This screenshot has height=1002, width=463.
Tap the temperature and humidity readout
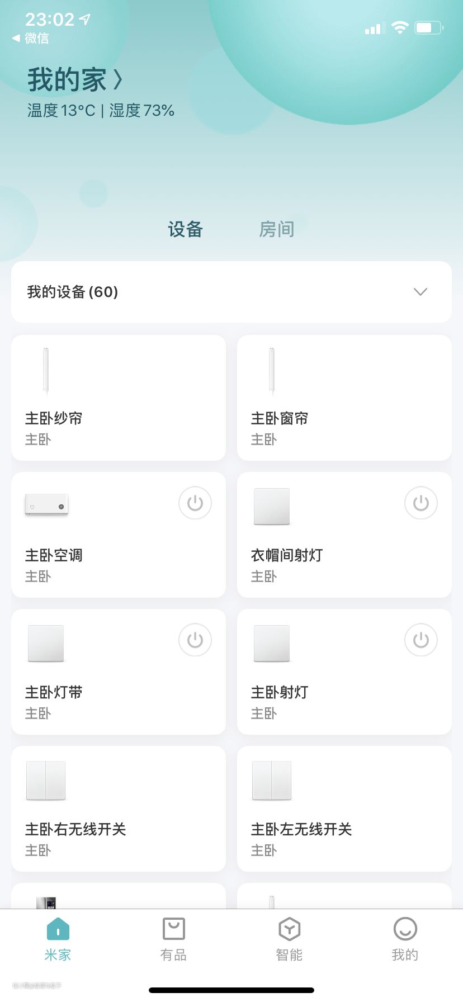click(101, 111)
